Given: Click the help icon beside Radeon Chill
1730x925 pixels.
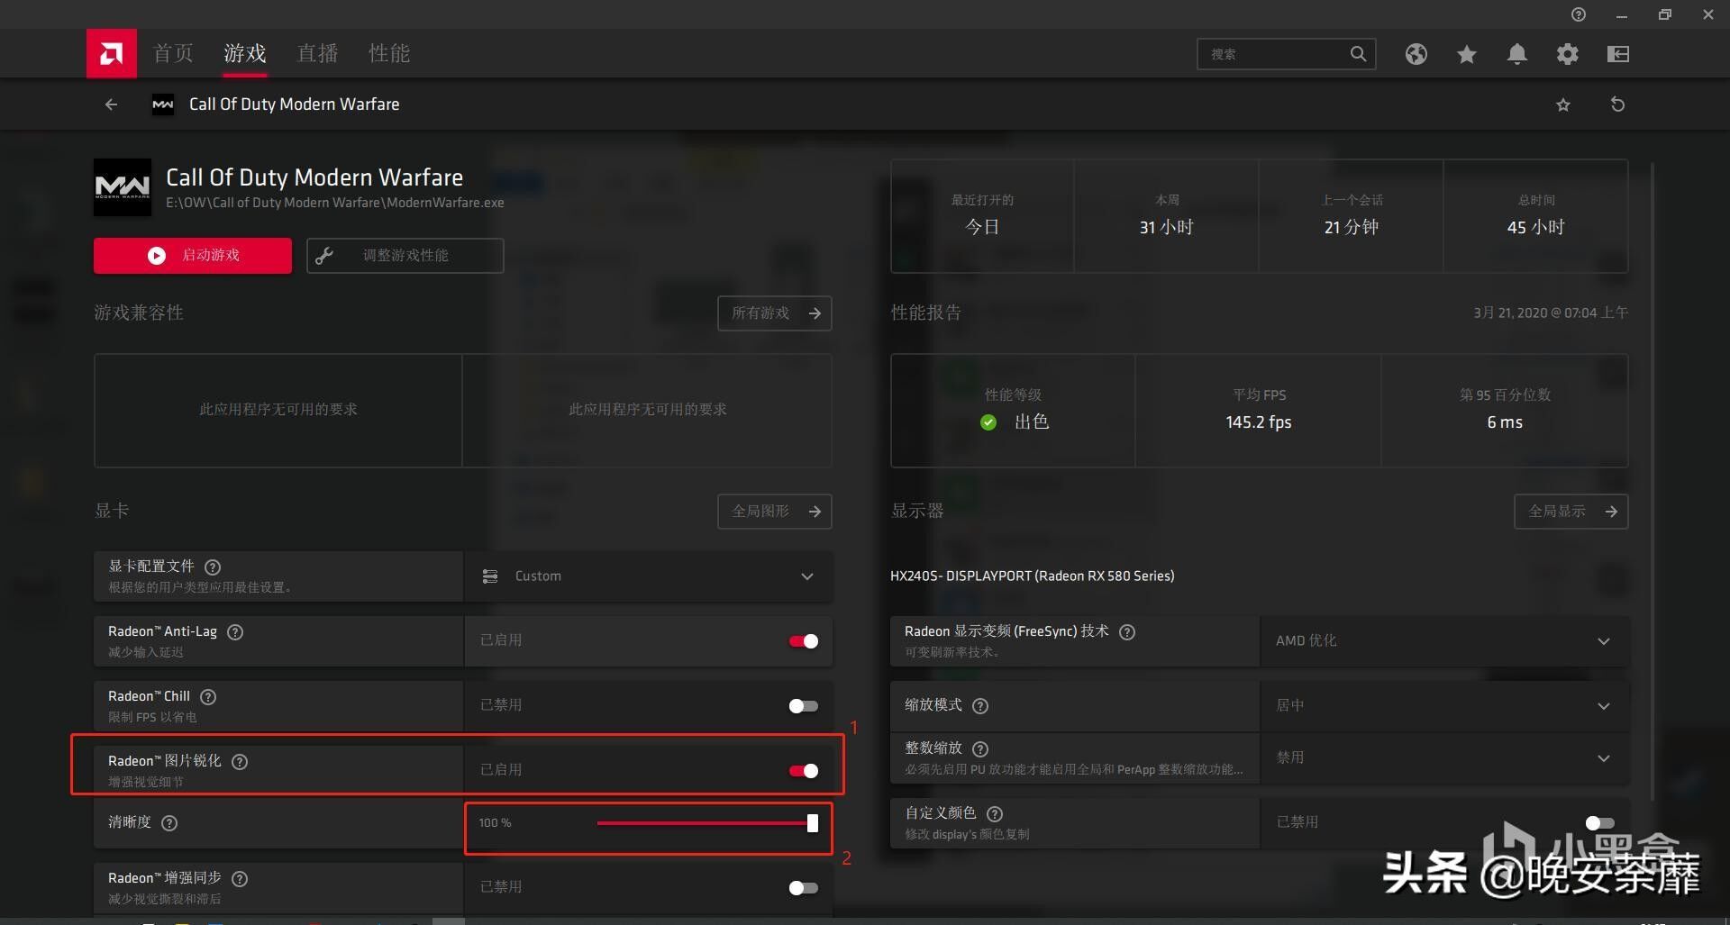Looking at the screenshot, I should pyautogui.click(x=208, y=697).
